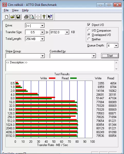Open the View menu
The width and height of the screenshot is (124, 154).
(15, 10)
